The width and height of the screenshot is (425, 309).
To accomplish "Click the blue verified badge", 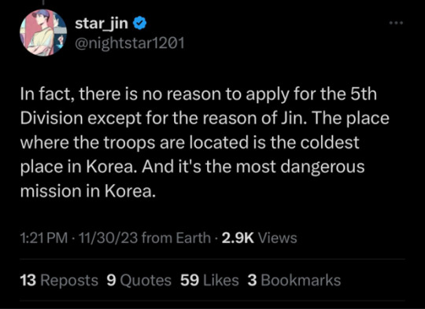I will (140, 24).
